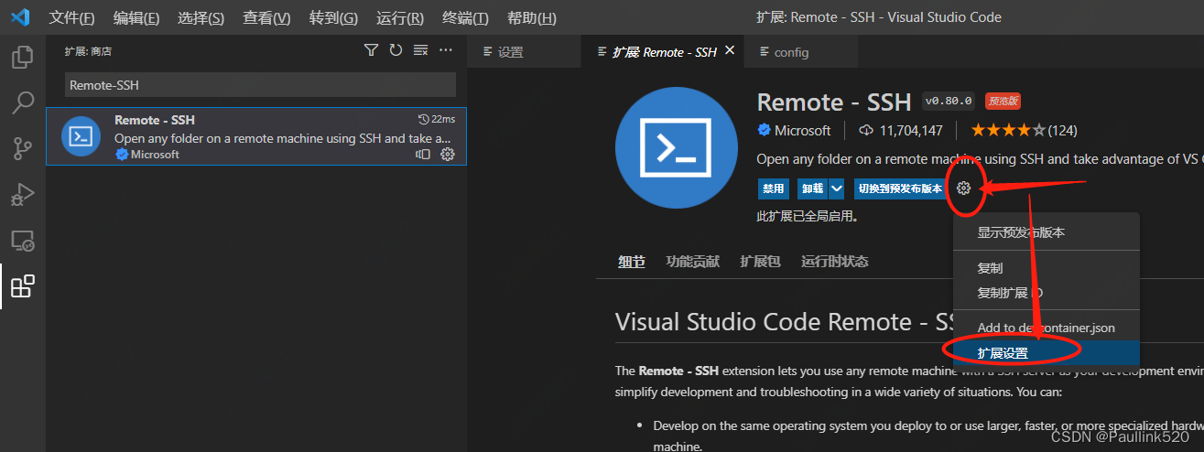Screen dimensions: 1204x452
Task: Open the 运行(R) menu
Action: 400,17
